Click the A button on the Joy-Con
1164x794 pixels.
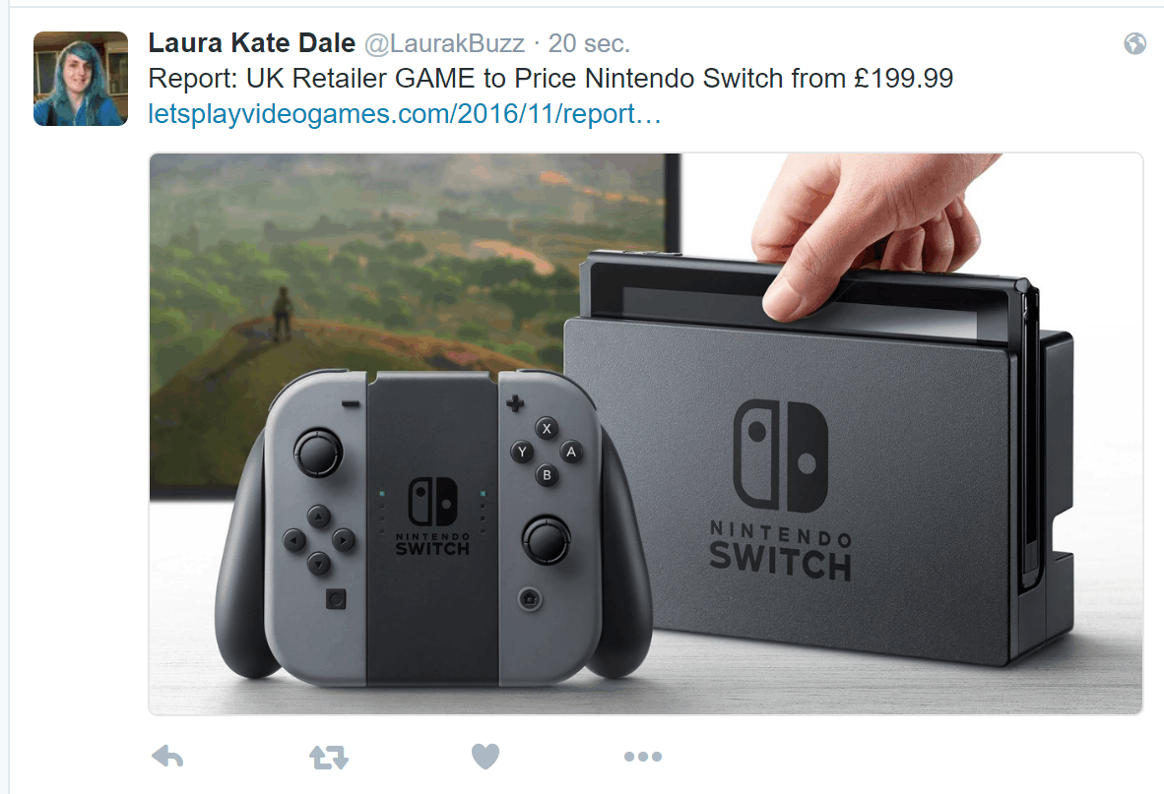point(571,451)
